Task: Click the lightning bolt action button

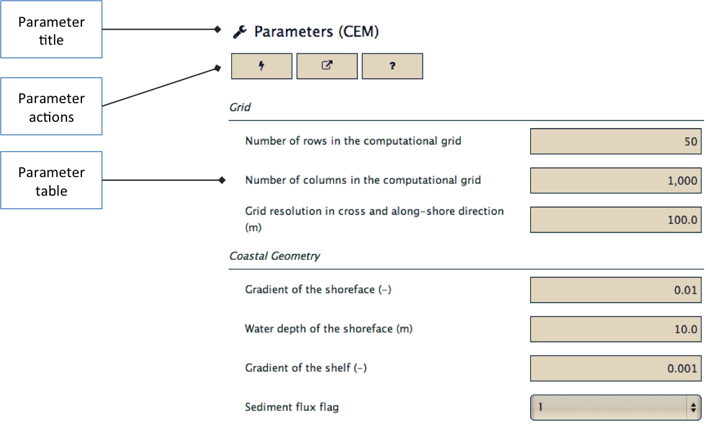Action: click(x=262, y=66)
